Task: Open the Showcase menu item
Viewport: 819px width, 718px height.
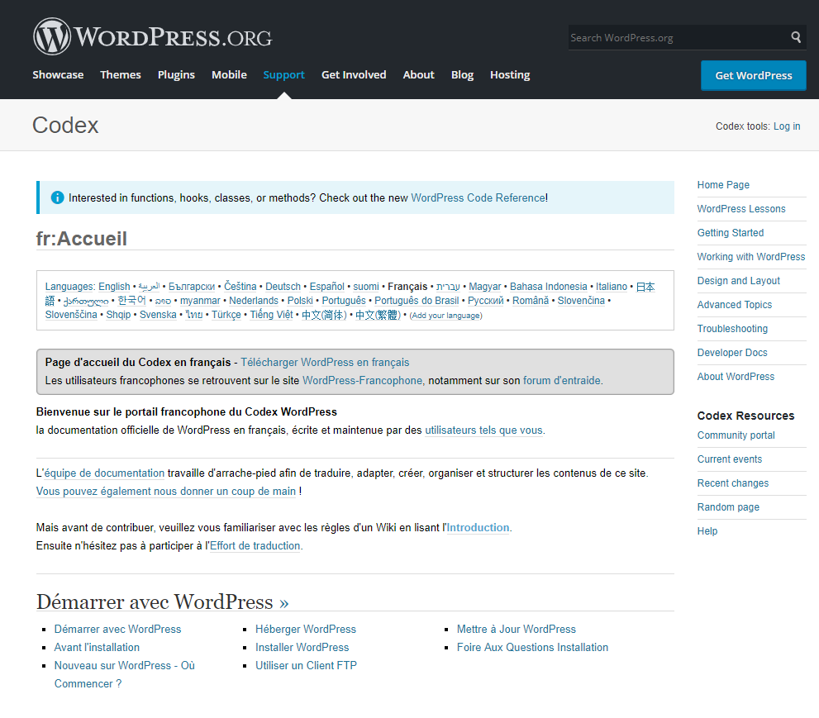Action: 58,74
